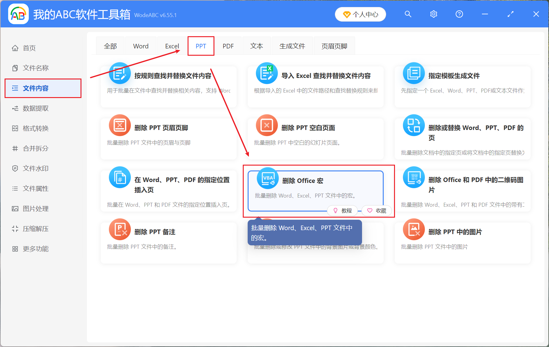Screen dimensions: 549x347
Task: Open 个人中心 personal center button
Action: pyautogui.click(x=360, y=14)
